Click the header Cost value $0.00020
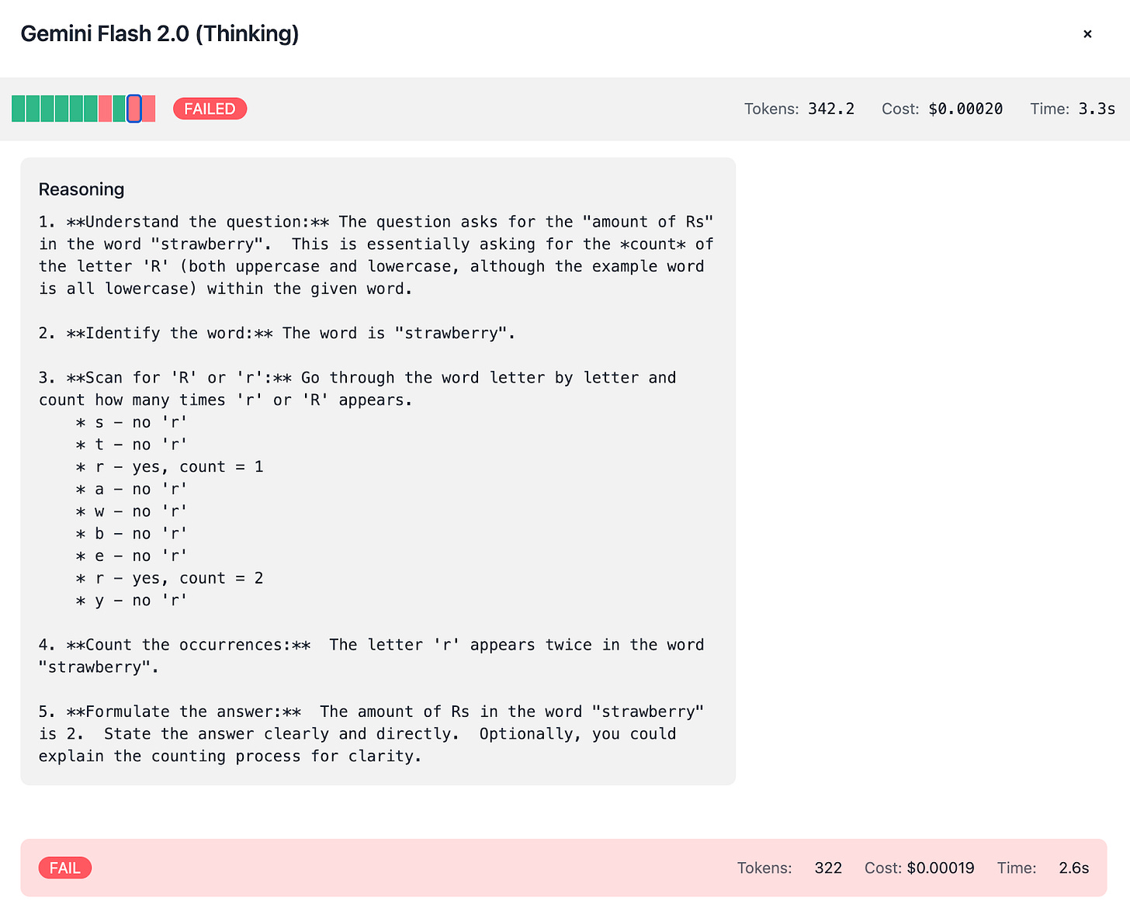This screenshot has height=904, width=1130. [965, 109]
